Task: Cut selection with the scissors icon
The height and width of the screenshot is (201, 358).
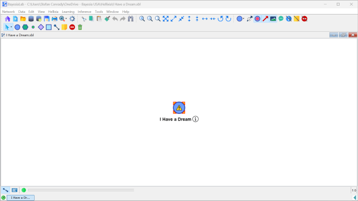Action: click(x=84, y=18)
